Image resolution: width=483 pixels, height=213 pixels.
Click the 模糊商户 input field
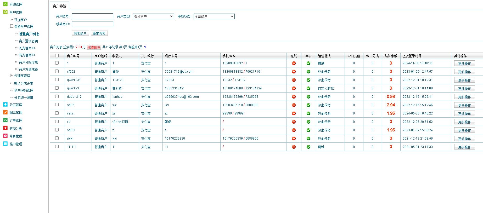tap(93, 24)
